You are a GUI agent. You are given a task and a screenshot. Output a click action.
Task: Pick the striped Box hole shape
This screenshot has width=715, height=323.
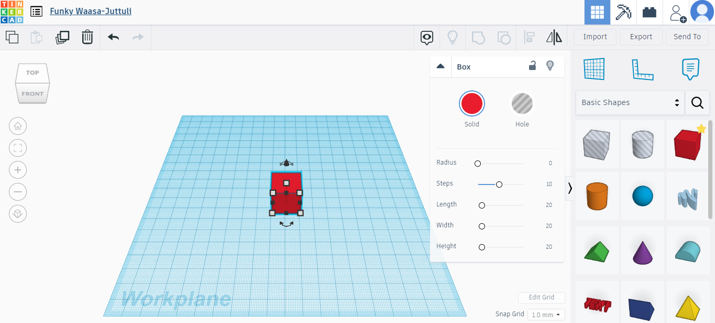point(597,144)
